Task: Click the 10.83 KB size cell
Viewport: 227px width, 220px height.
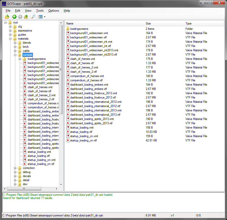Action: [151, 132]
